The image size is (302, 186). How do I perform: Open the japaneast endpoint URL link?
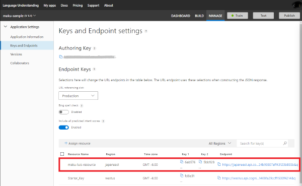[260, 165]
